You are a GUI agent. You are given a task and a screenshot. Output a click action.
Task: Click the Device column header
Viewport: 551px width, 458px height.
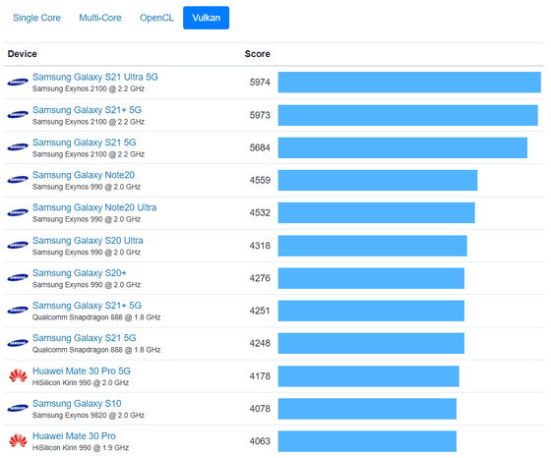[22, 54]
